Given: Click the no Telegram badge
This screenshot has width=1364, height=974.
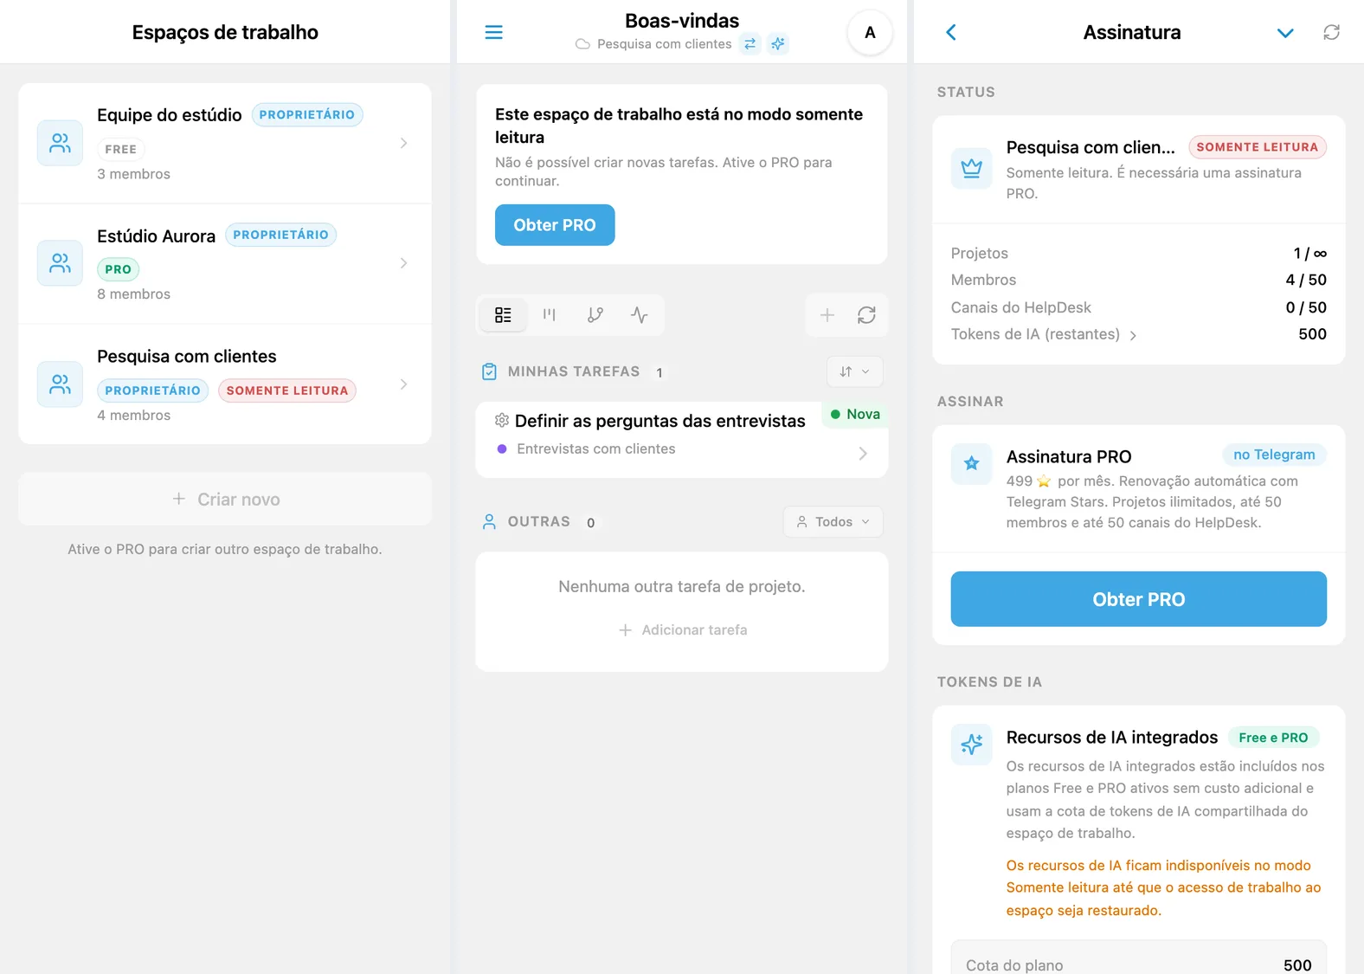Looking at the screenshot, I should coord(1274,455).
